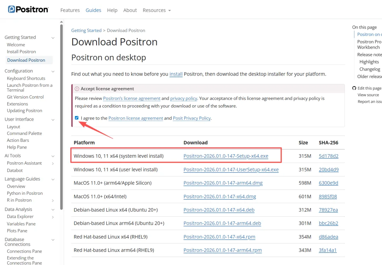Jump to Changelog in page outline
Screen dimensions: 382x265
[x=370, y=69]
